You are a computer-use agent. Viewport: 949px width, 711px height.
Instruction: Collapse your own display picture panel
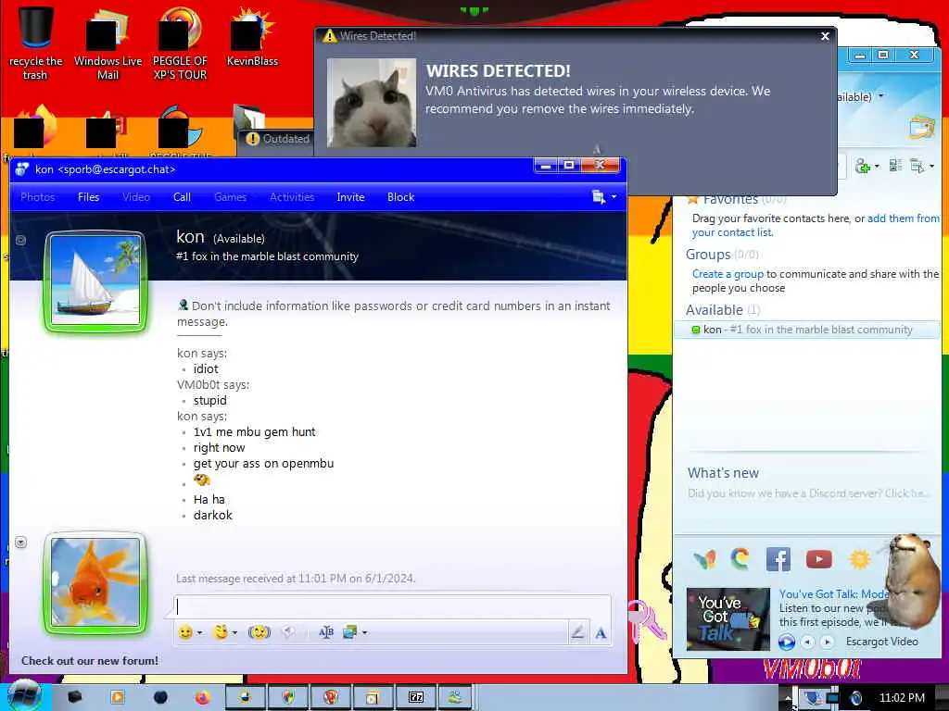click(x=20, y=543)
